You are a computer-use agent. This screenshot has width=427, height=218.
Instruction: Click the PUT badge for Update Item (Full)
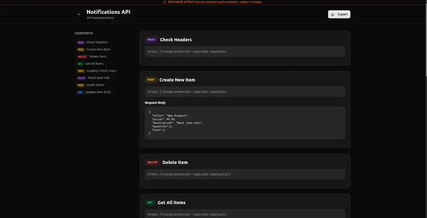click(x=80, y=92)
